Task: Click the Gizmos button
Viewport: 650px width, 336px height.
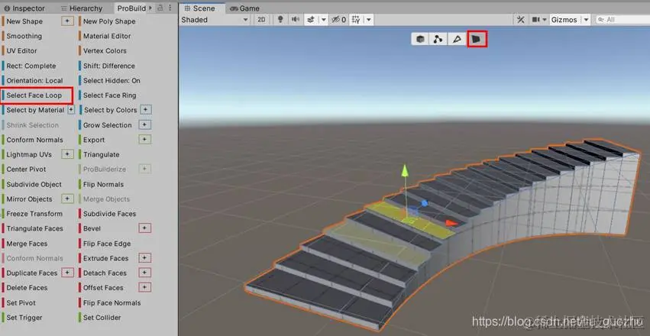Action: 564,19
